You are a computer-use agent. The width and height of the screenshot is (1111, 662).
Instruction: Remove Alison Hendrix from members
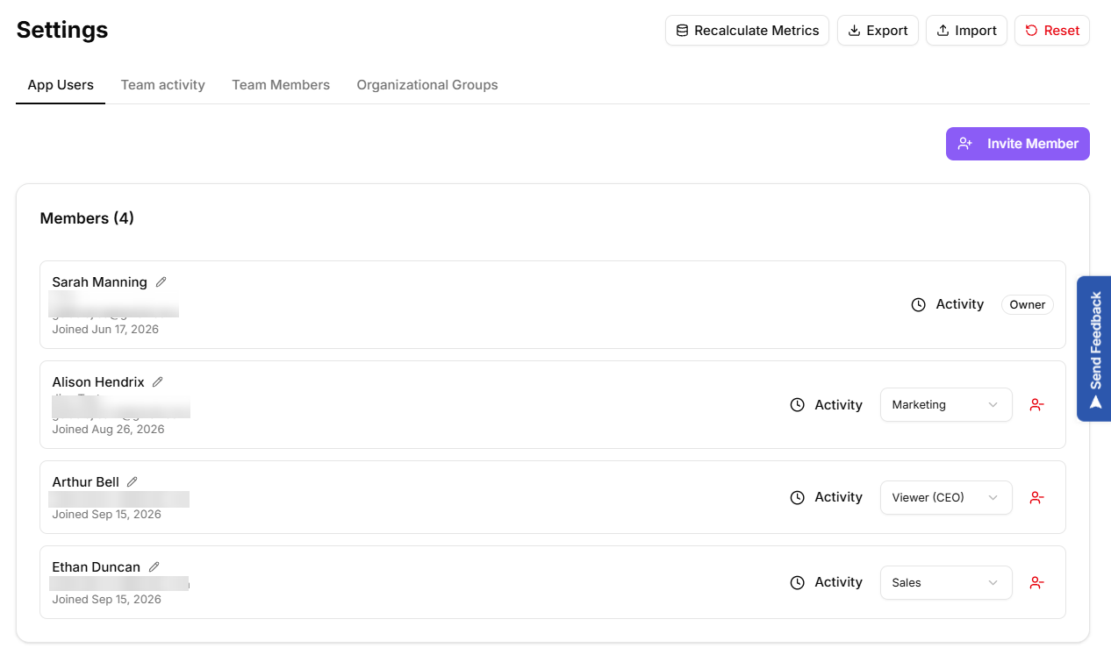coord(1036,405)
